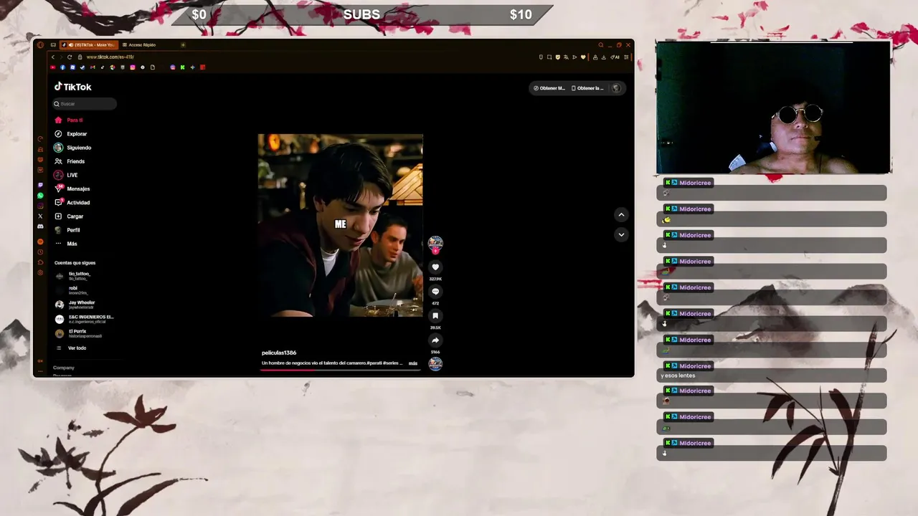Open history clock in browser sidebar

pyautogui.click(x=40, y=252)
